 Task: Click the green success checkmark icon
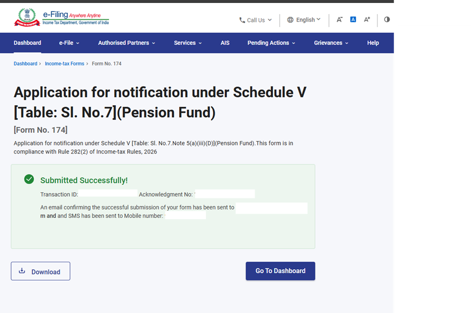(29, 180)
